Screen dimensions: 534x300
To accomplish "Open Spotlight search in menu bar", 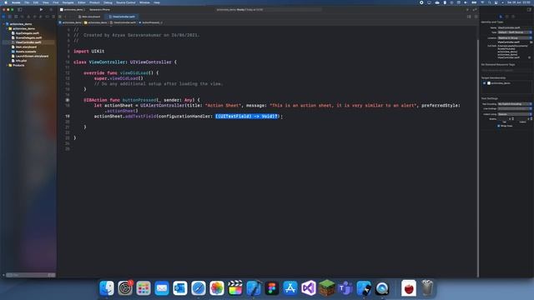I will [x=490, y=2].
